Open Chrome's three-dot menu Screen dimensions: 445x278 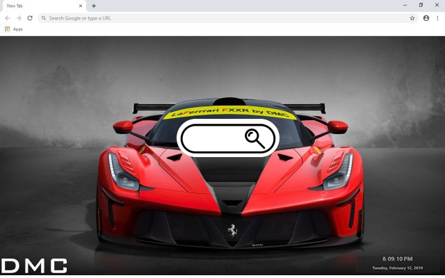437,18
